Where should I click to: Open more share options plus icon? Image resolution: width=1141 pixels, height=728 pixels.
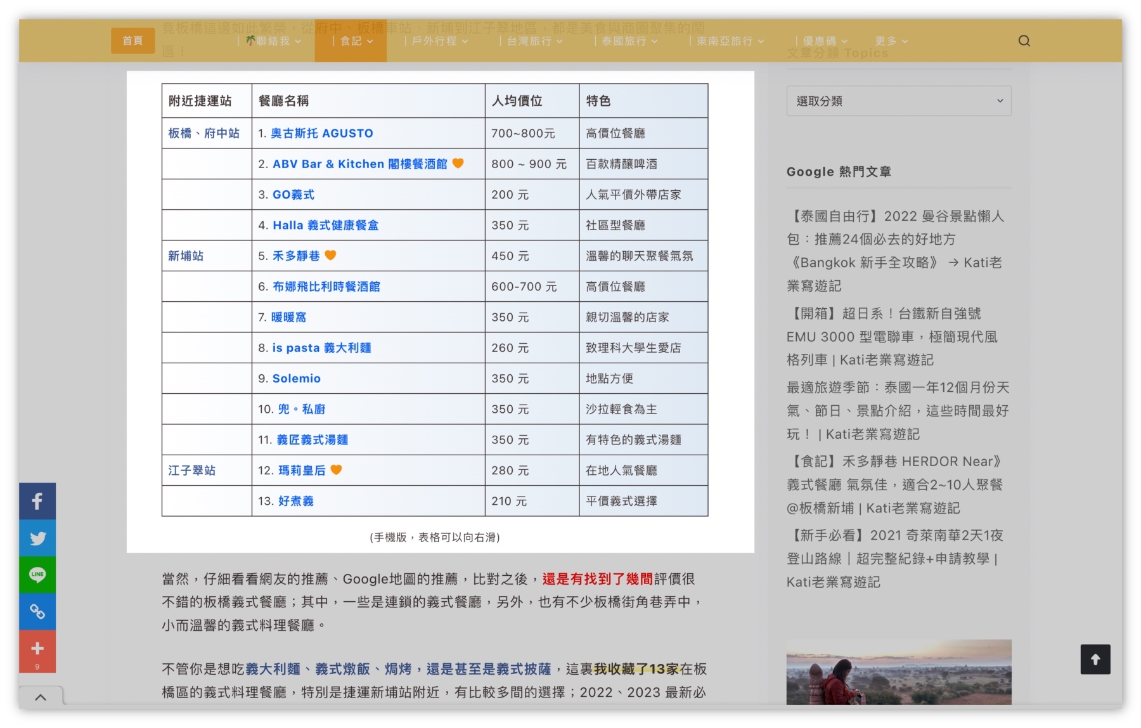point(37,649)
